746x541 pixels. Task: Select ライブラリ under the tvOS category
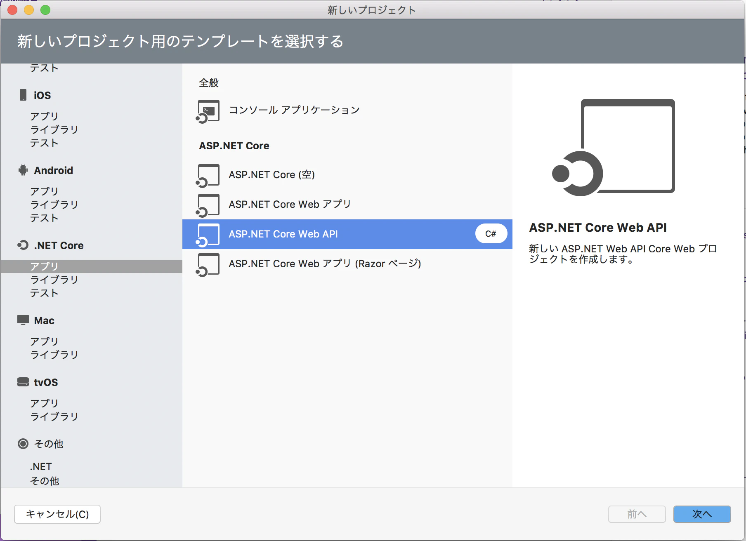coord(54,416)
